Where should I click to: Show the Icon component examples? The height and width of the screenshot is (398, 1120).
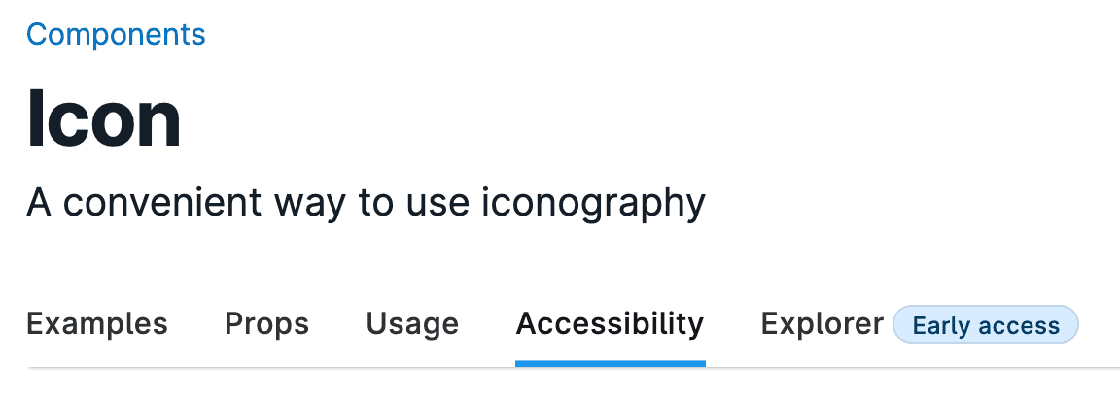point(97,323)
